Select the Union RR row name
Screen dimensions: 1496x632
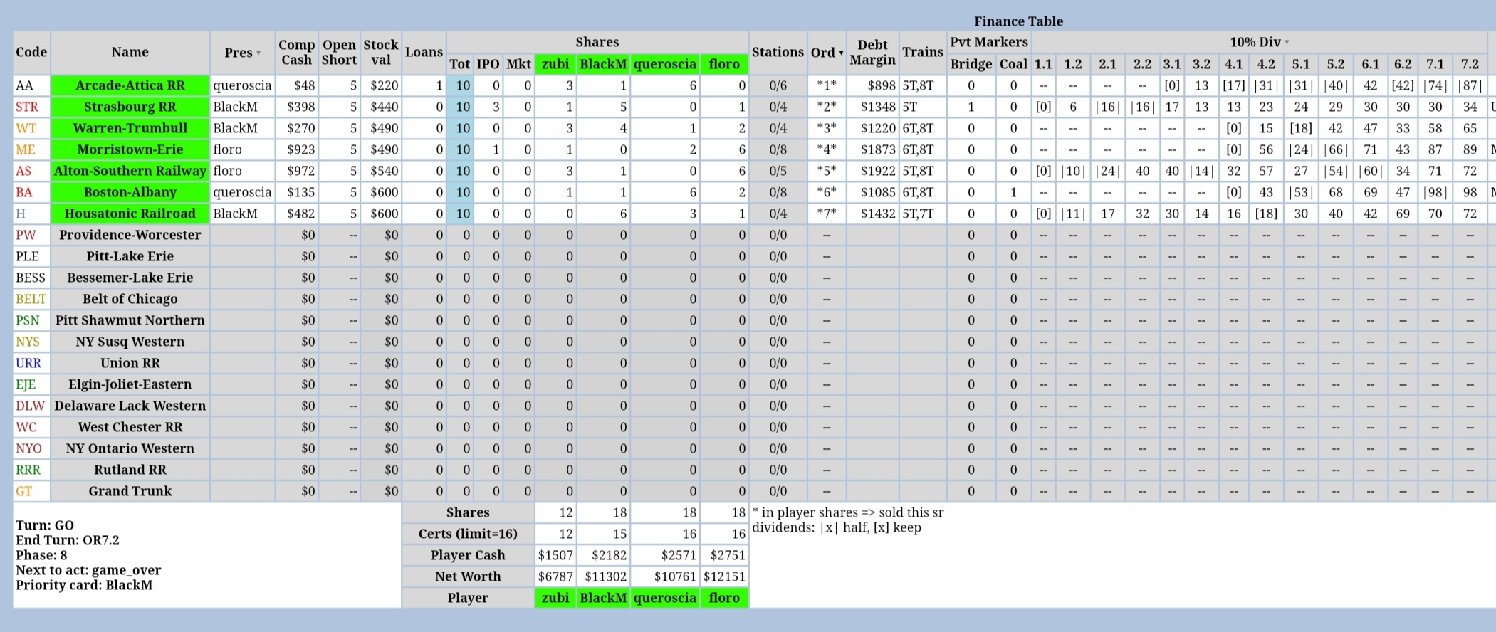click(130, 363)
